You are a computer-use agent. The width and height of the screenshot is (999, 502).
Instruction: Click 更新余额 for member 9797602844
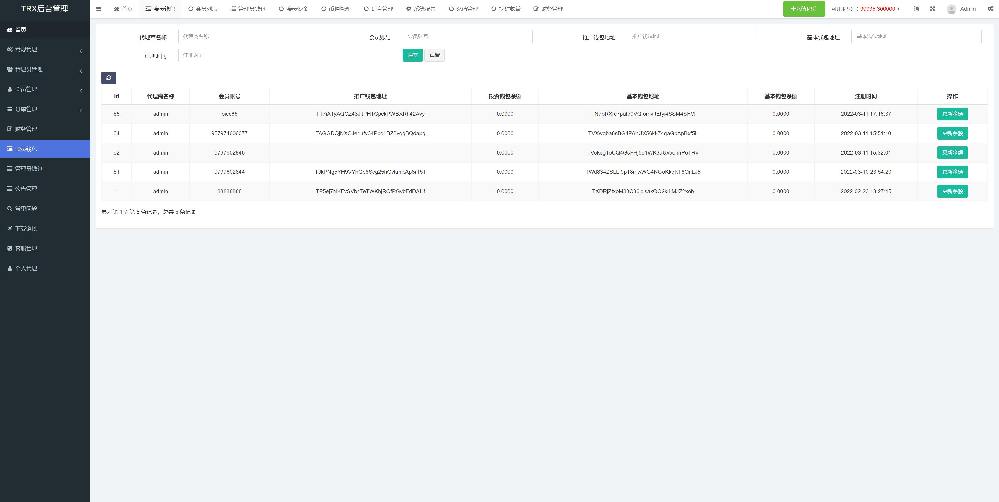pos(952,172)
